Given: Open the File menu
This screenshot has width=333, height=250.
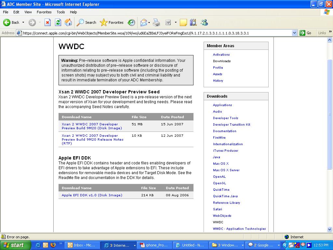Looking at the screenshot, I should click(x=6, y=12).
